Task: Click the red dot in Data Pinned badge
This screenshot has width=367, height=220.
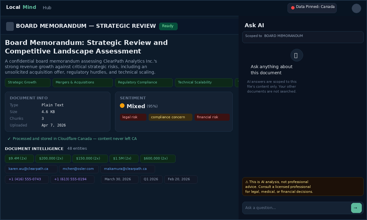Action: pyautogui.click(x=293, y=8)
